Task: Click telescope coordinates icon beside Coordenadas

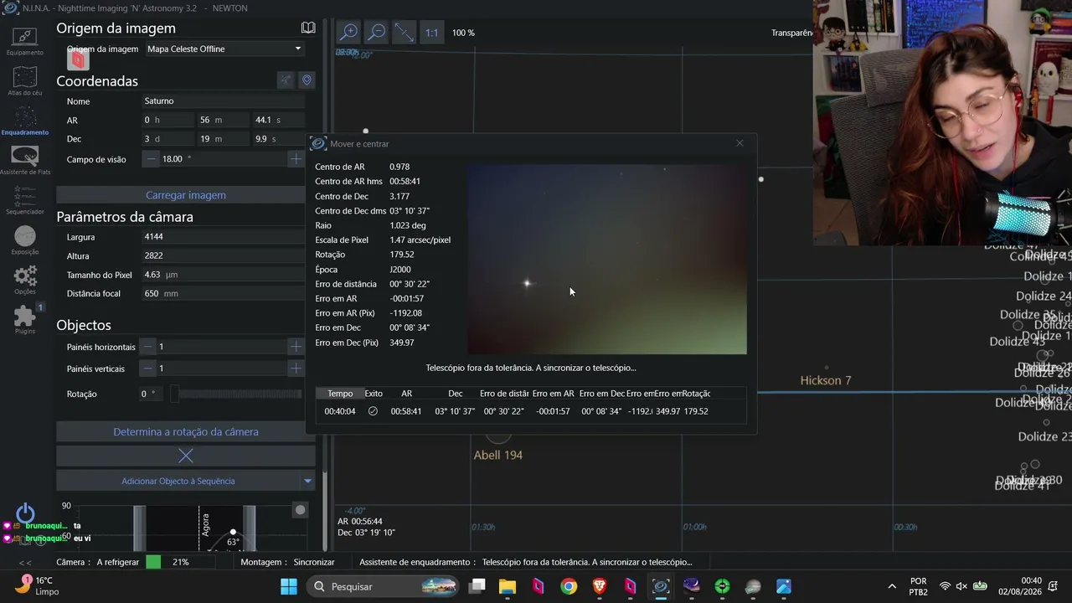Action: (x=286, y=80)
